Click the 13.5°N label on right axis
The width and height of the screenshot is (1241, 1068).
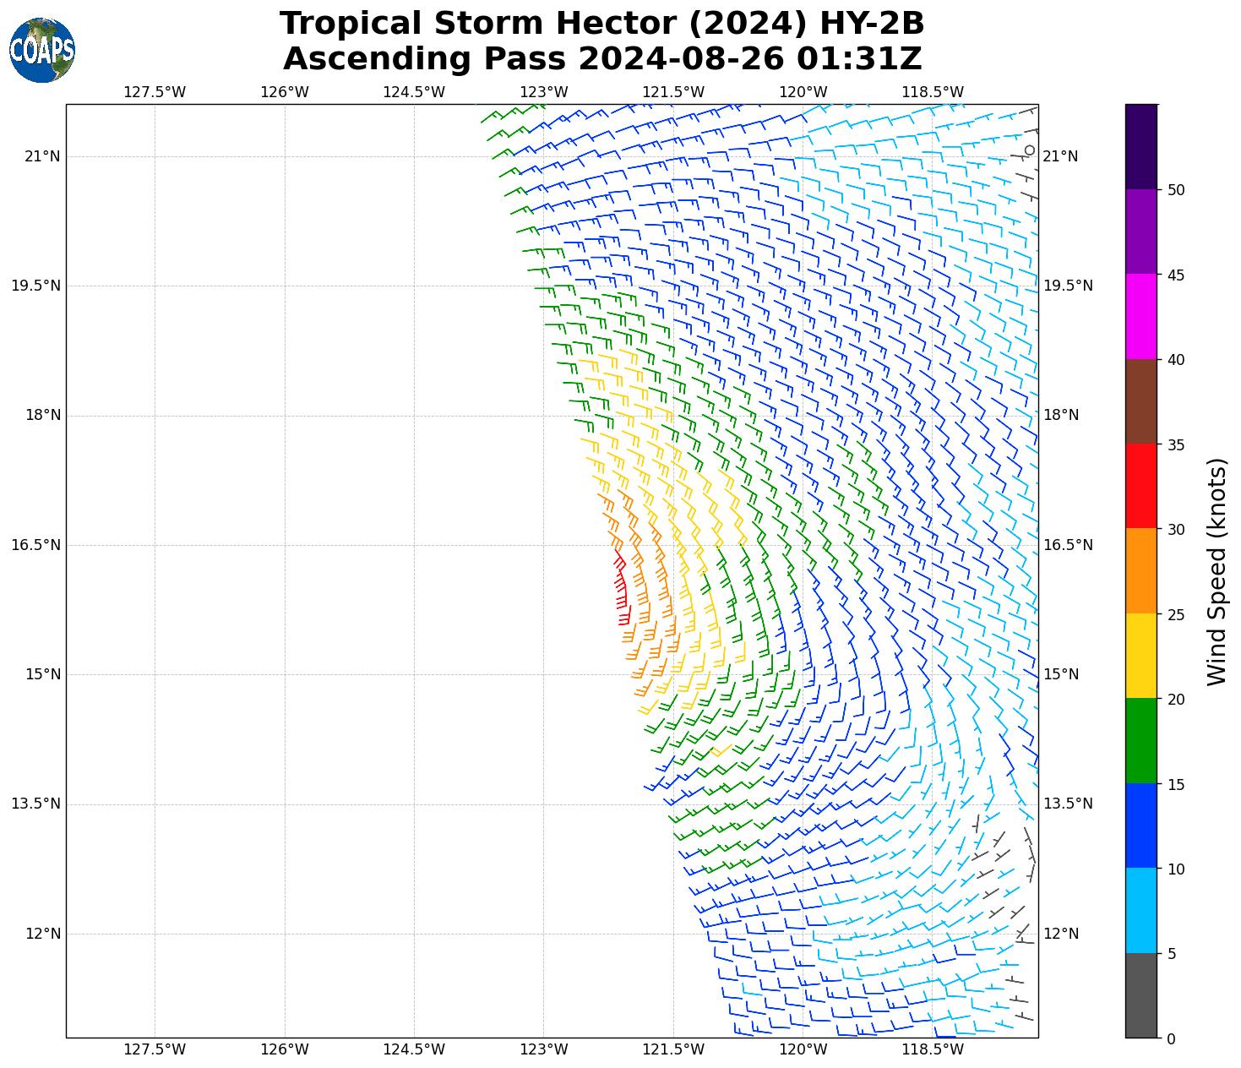pos(1068,804)
